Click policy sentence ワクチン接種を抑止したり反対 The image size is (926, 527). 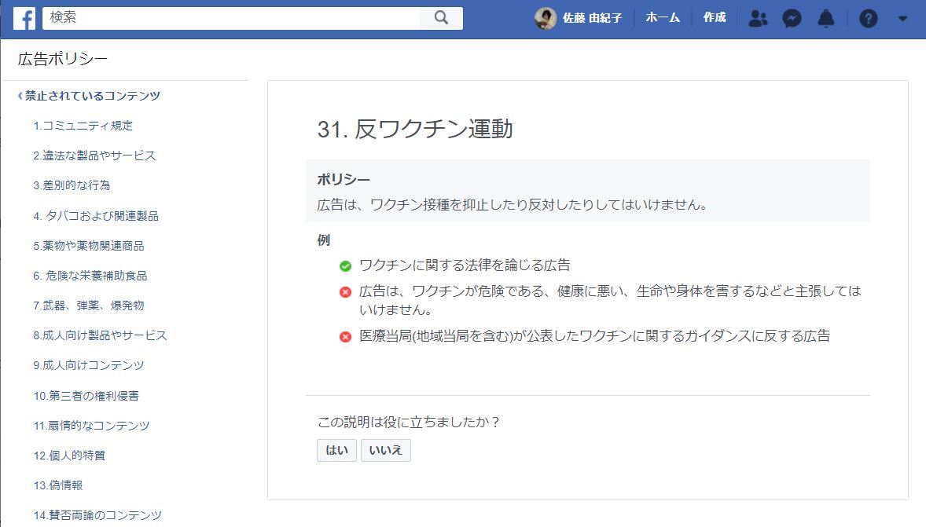(512, 205)
